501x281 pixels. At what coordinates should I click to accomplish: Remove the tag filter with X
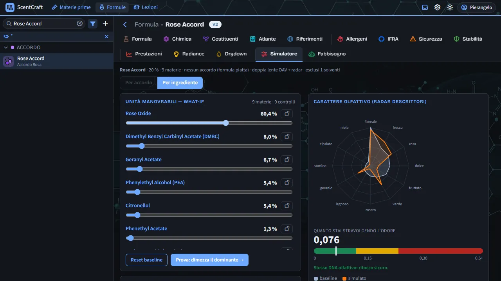106,36
